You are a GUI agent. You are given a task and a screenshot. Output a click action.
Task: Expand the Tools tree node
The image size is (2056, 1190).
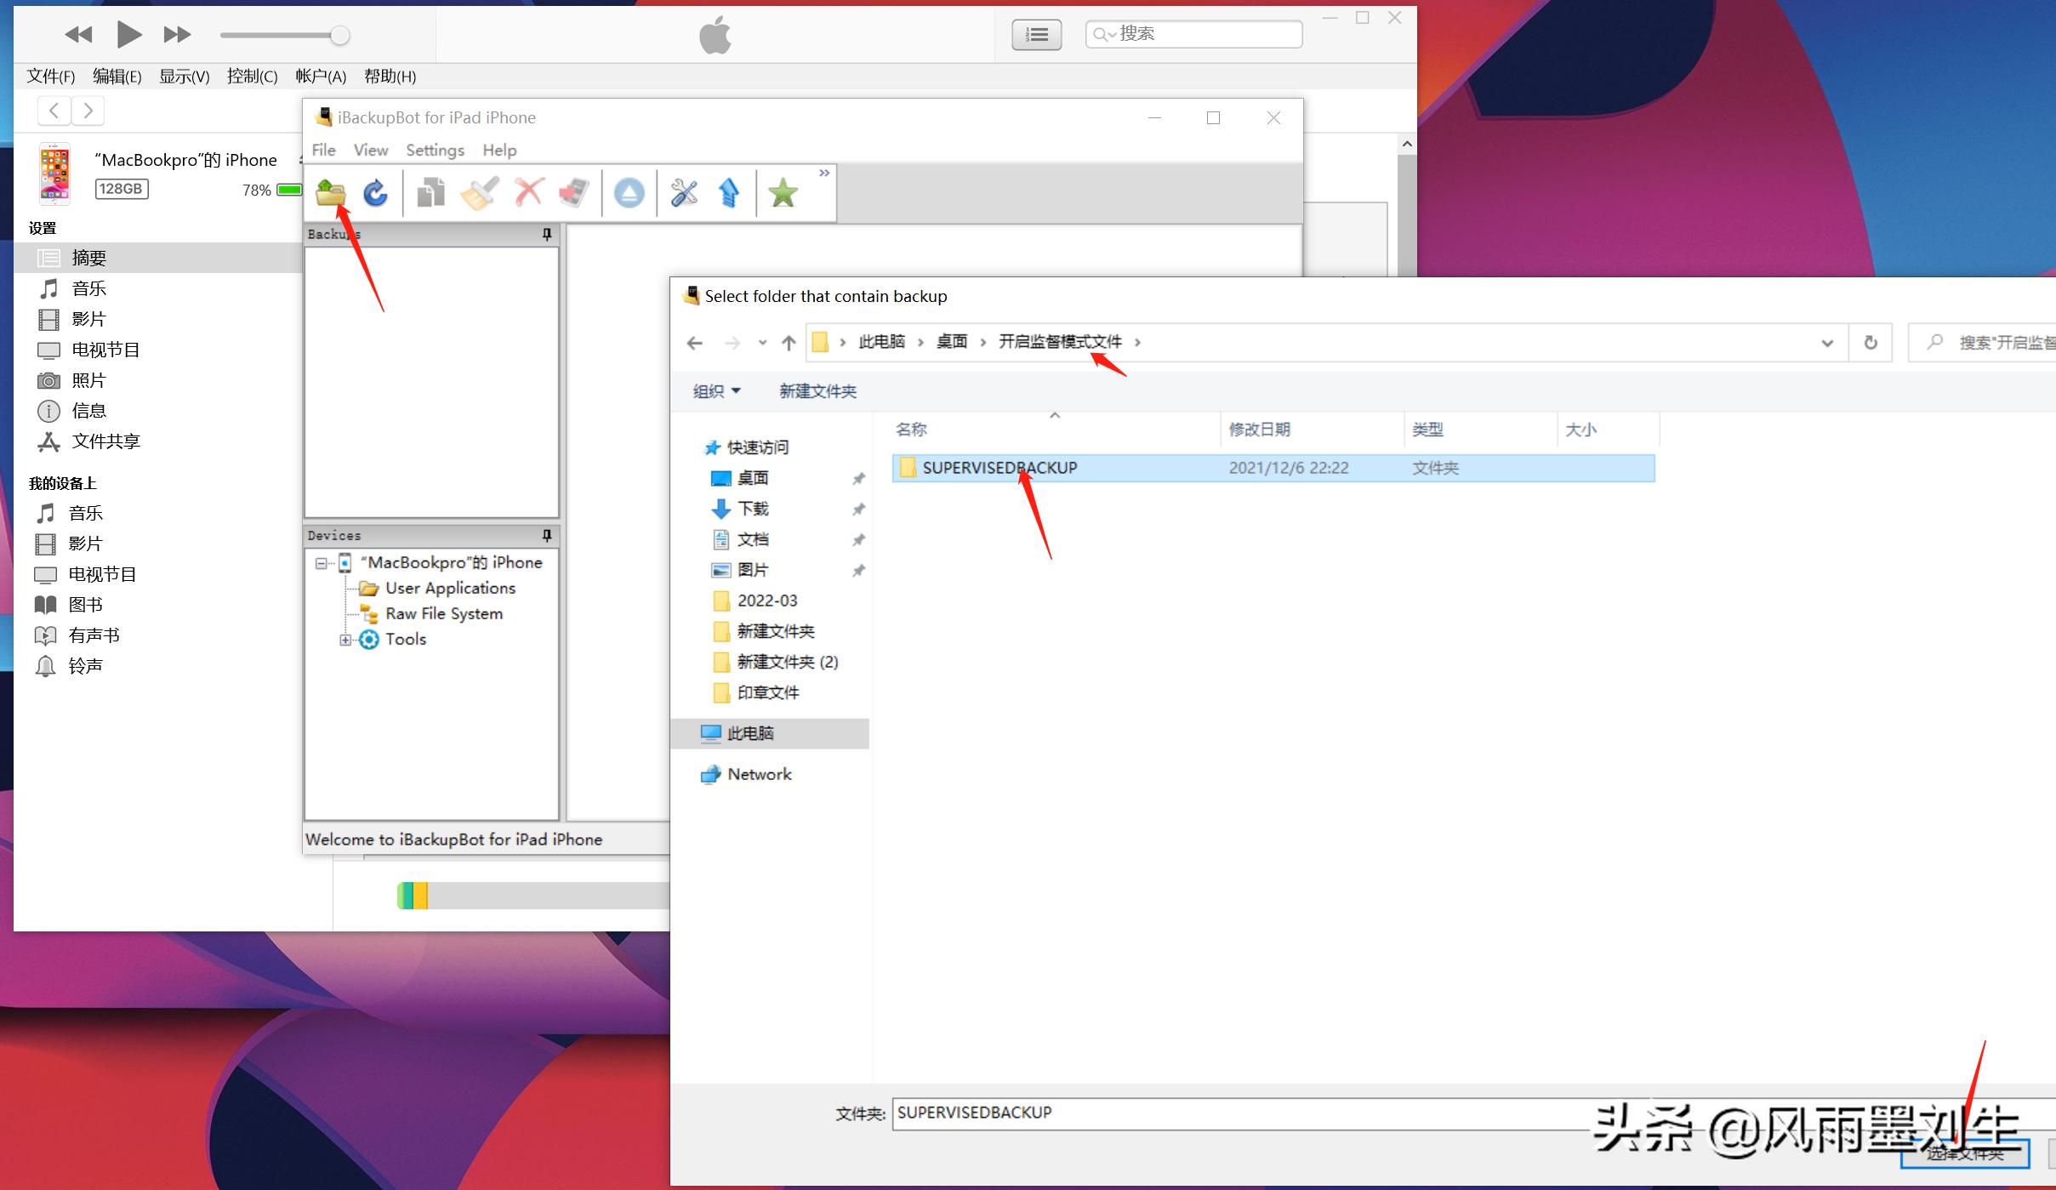point(345,640)
